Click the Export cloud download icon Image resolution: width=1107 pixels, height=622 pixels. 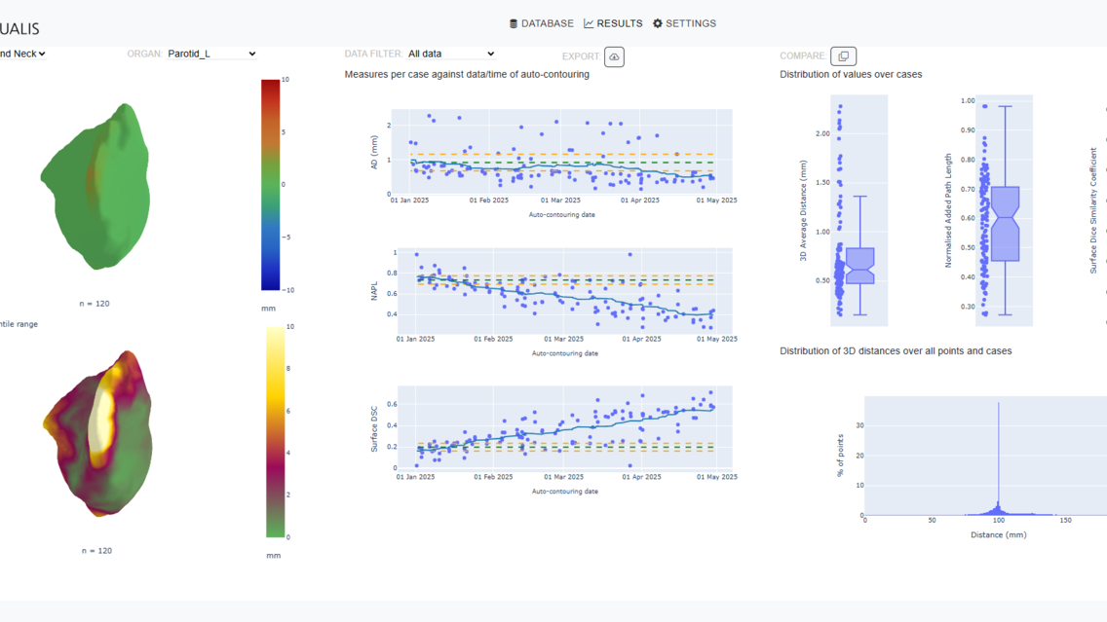click(614, 57)
